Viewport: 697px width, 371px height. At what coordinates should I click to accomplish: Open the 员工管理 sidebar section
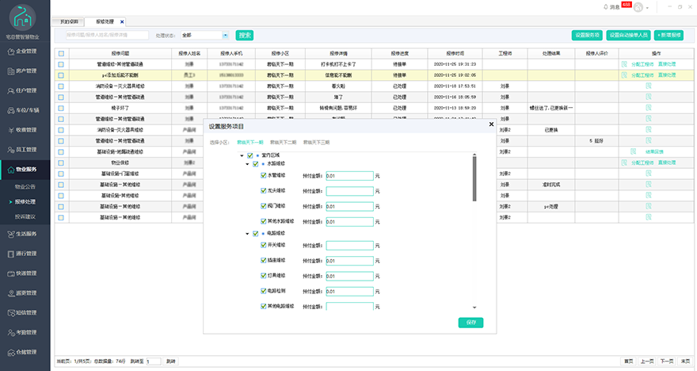pyautogui.click(x=25, y=149)
